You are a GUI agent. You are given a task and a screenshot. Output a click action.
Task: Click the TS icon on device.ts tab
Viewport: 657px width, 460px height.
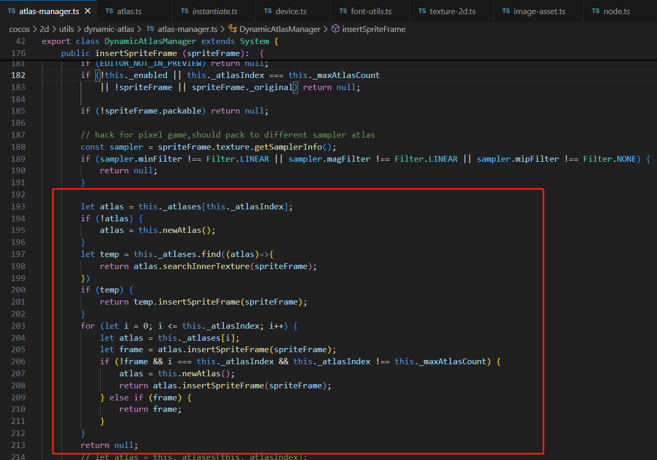(268, 11)
